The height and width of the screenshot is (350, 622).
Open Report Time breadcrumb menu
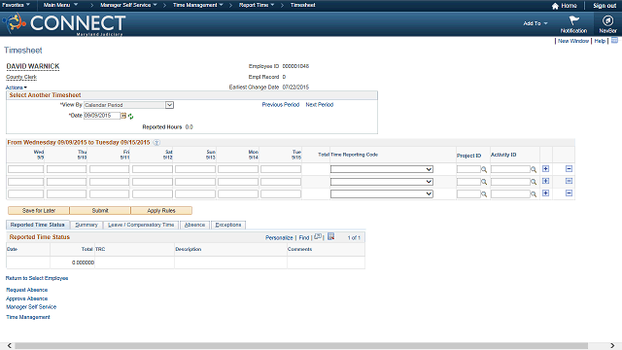(257, 5)
